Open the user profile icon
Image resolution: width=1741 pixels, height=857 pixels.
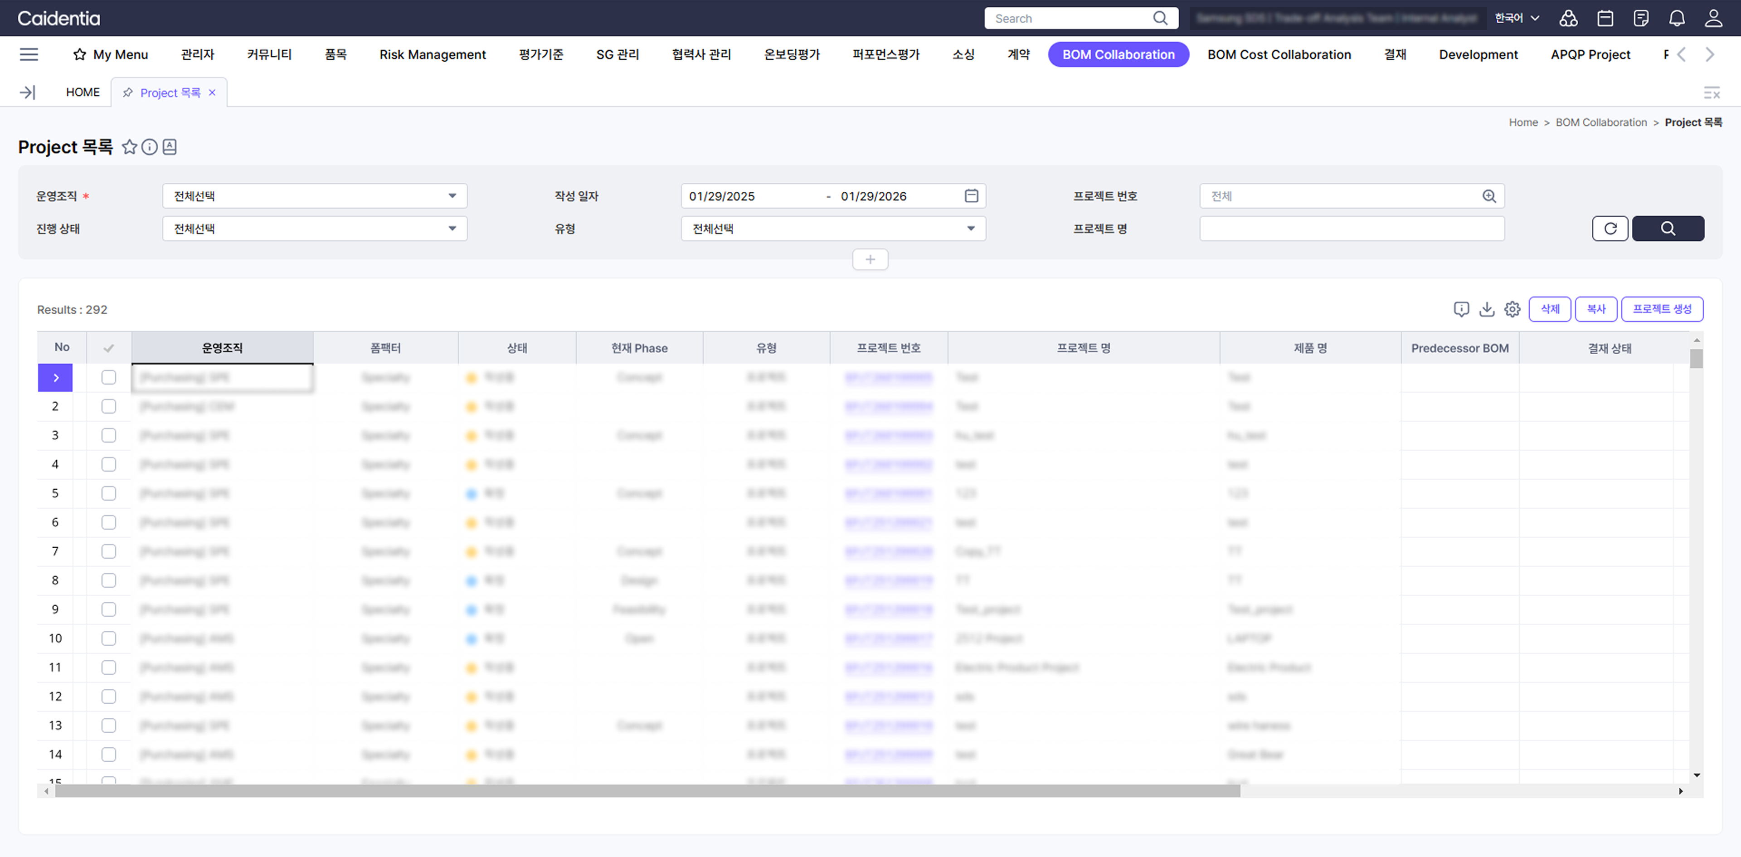point(1713,18)
